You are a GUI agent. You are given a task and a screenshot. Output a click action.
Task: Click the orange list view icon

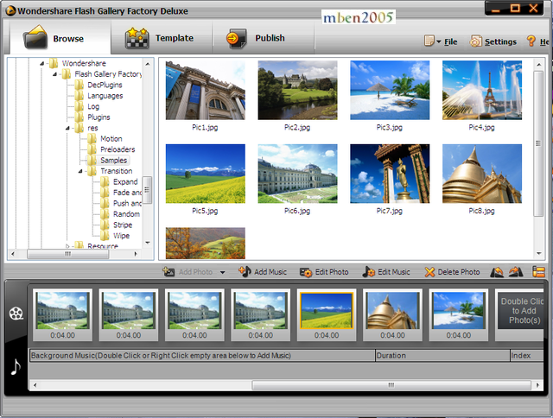coord(538,272)
